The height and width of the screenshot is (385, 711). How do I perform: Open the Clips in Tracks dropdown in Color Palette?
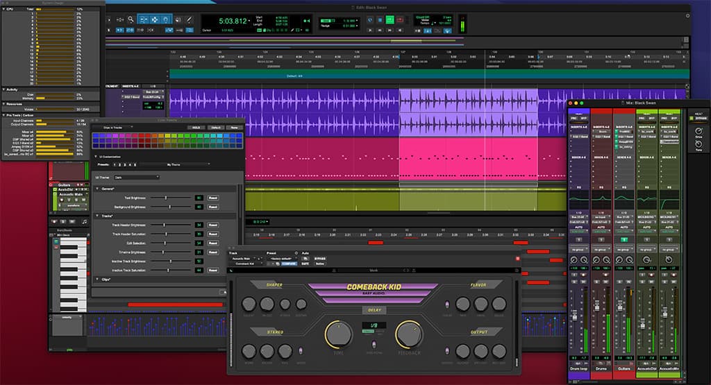[x=118, y=127]
